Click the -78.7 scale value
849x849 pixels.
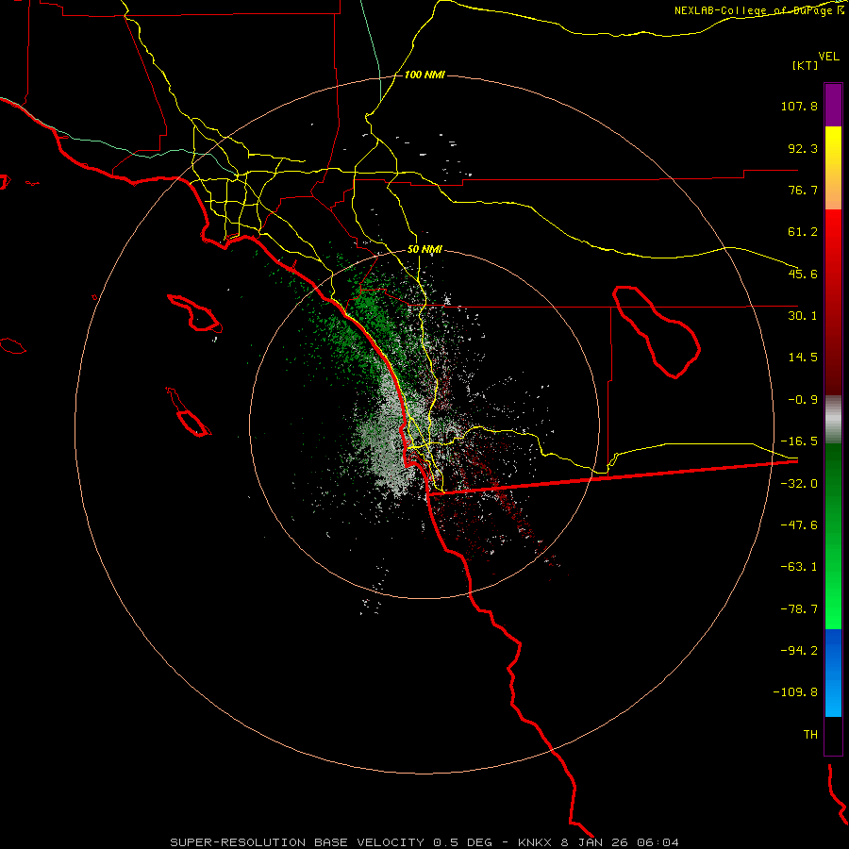pyautogui.click(x=799, y=609)
